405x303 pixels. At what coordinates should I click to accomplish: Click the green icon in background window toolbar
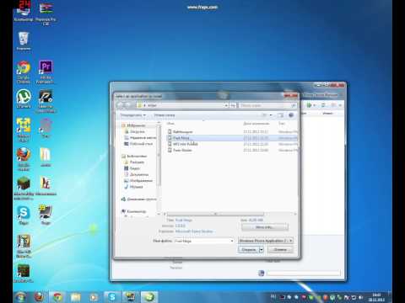[x=310, y=105]
